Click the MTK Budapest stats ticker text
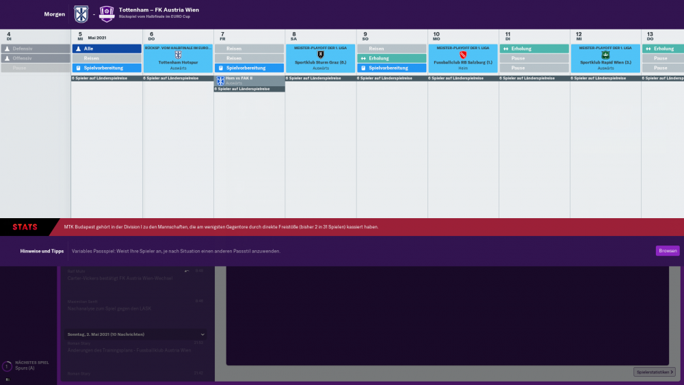684x385 pixels. coord(221,227)
